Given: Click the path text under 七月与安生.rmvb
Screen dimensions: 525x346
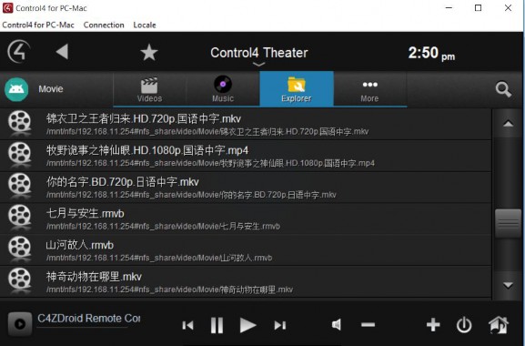Looking at the screenshot, I should [x=164, y=227].
